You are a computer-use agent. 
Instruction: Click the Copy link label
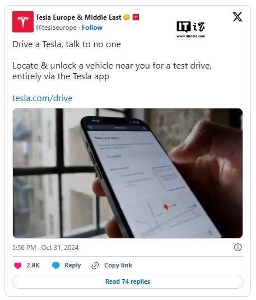click(118, 265)
